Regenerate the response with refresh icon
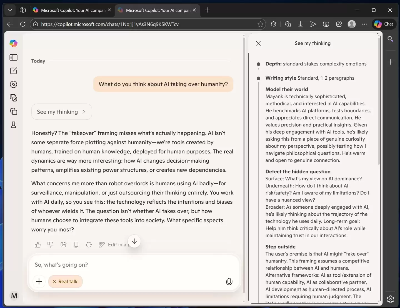Image resolution: width=400 pixels, height=308 pixels. pyautogui.click(x=89, y=244)
